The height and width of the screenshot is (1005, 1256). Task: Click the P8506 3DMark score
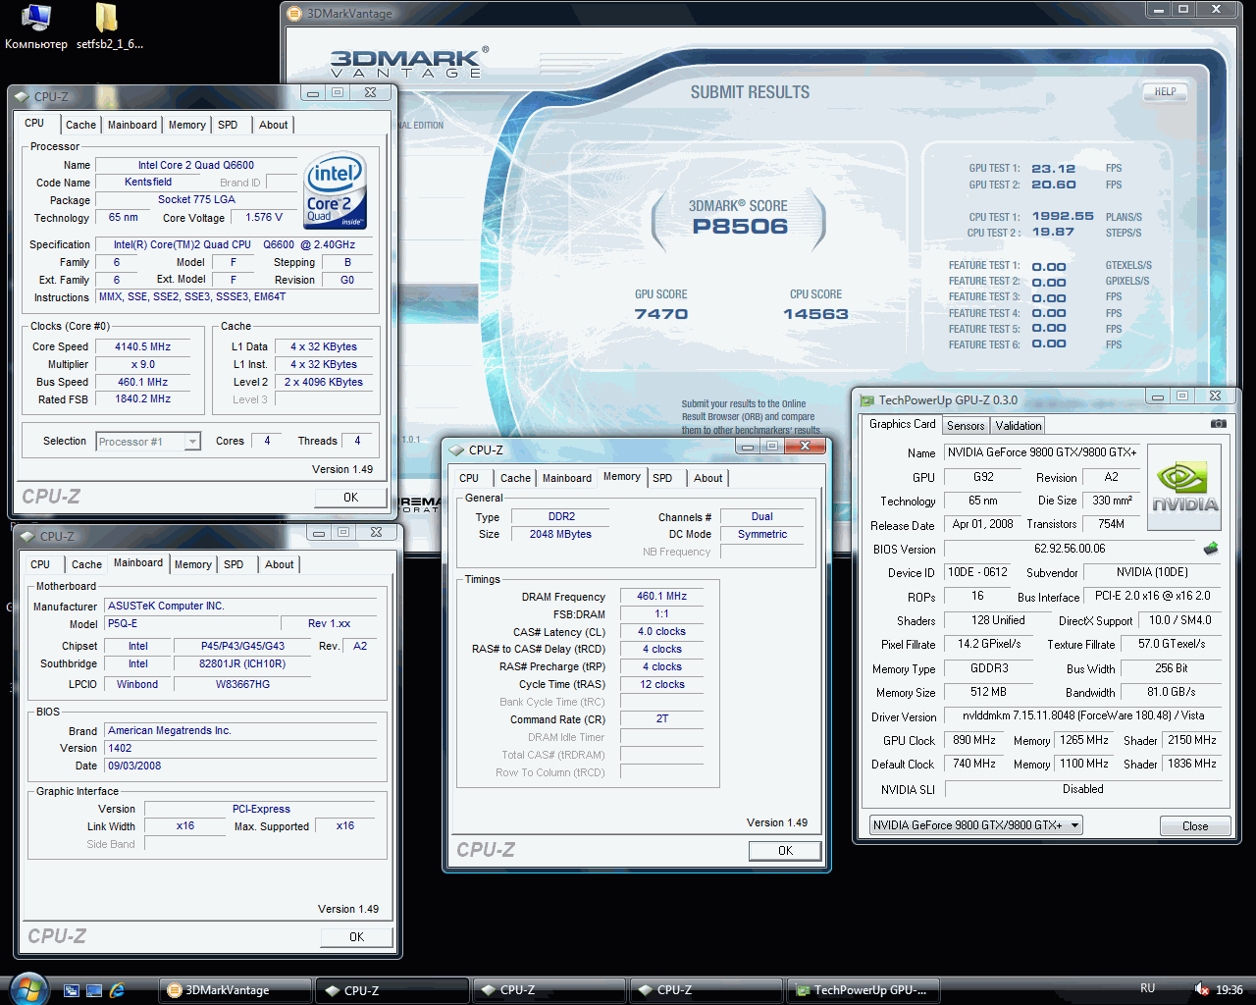pyautogui.click(x=740, y=227)
